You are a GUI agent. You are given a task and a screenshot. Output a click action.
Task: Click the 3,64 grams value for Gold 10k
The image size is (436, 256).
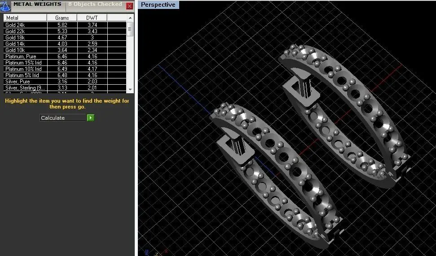pos(62,50)
